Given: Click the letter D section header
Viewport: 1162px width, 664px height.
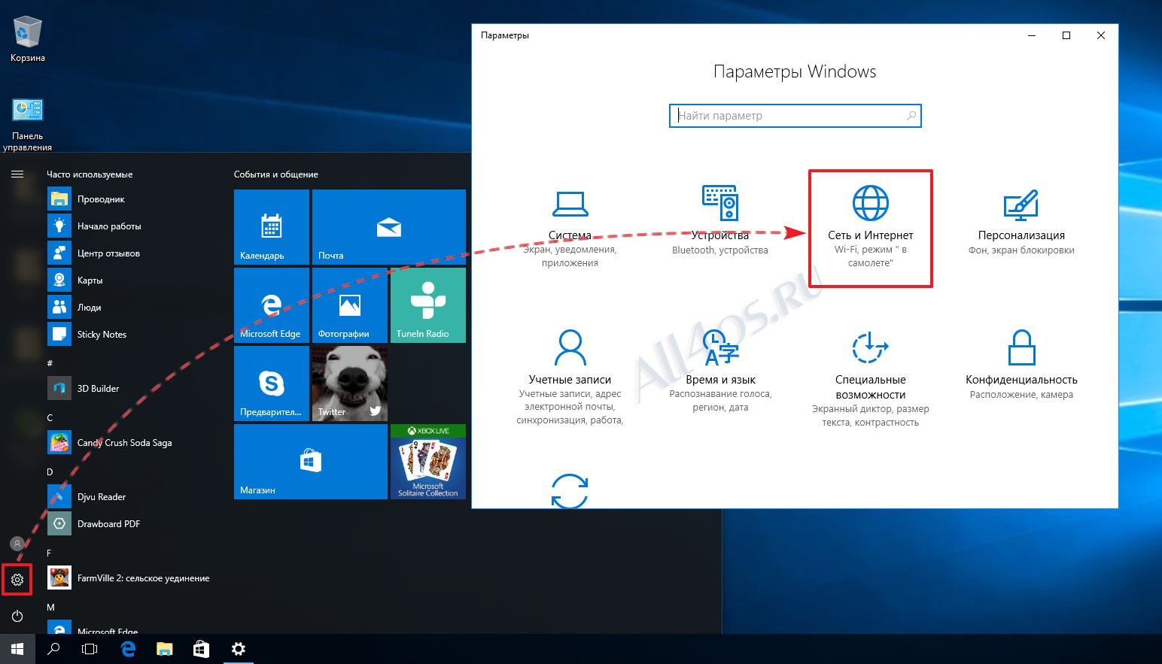Looking at the screenshot, I should (50, 471).
